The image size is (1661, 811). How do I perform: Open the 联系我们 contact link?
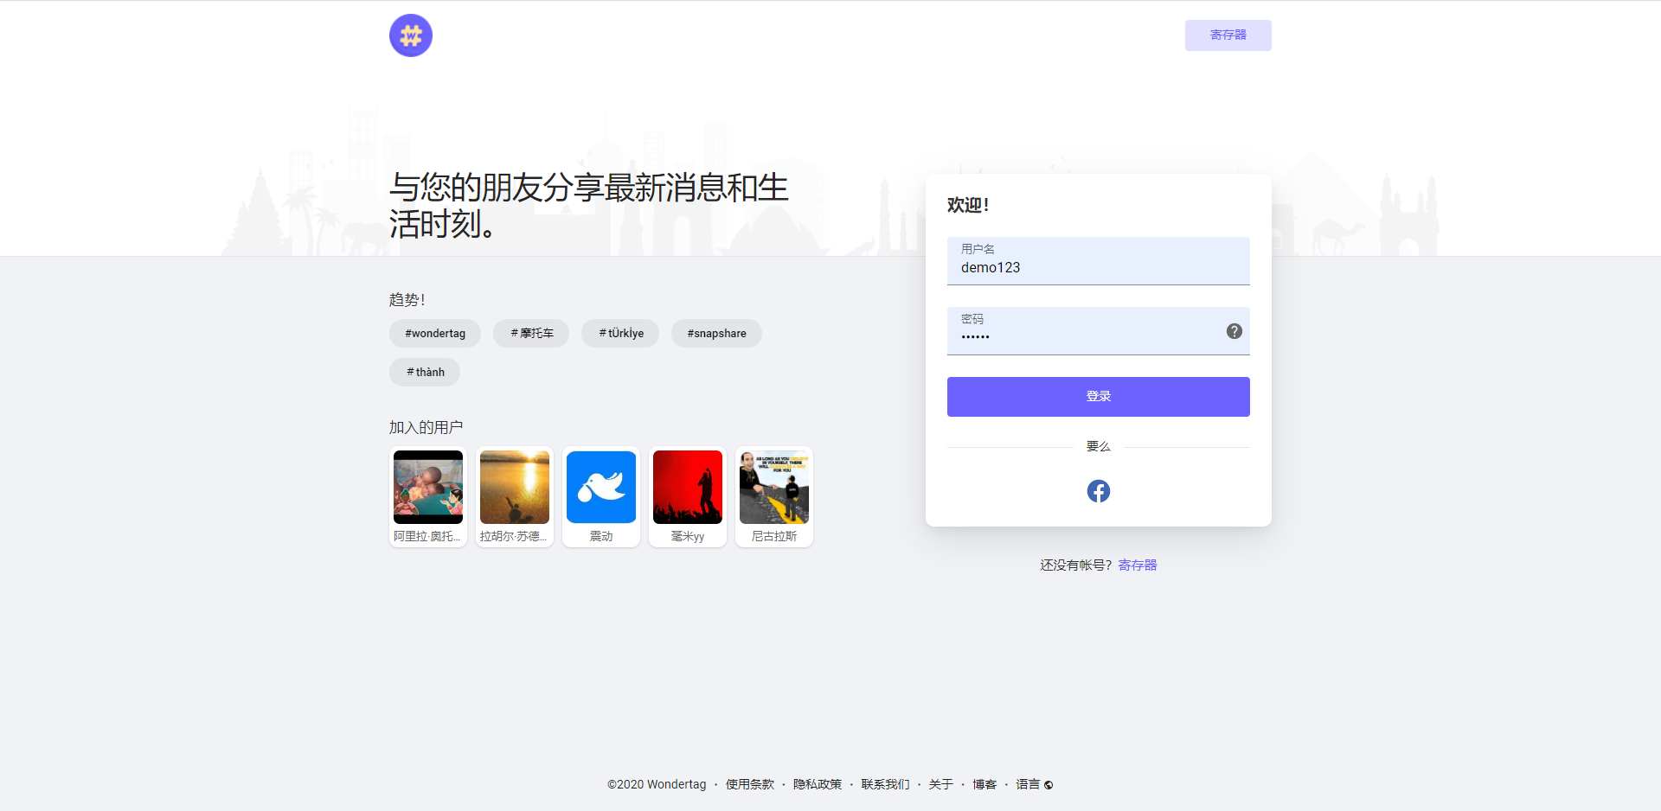pos(884,784)
